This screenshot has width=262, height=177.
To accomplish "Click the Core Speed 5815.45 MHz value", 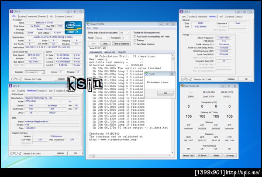I will (x=34, y=55).
